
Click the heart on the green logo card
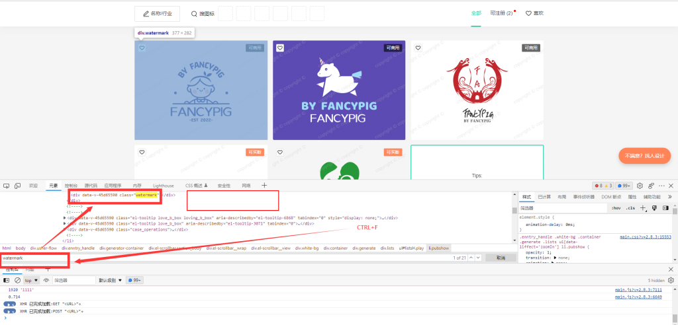pyautogui.click(x=280, y=152)
